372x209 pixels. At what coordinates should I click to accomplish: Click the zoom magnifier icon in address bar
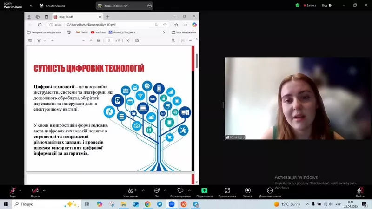point(156,25)
